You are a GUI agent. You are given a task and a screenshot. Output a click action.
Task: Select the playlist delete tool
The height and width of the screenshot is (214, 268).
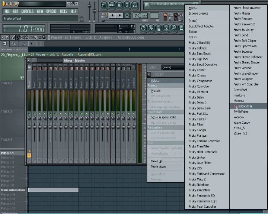click(x=22, y=38)
